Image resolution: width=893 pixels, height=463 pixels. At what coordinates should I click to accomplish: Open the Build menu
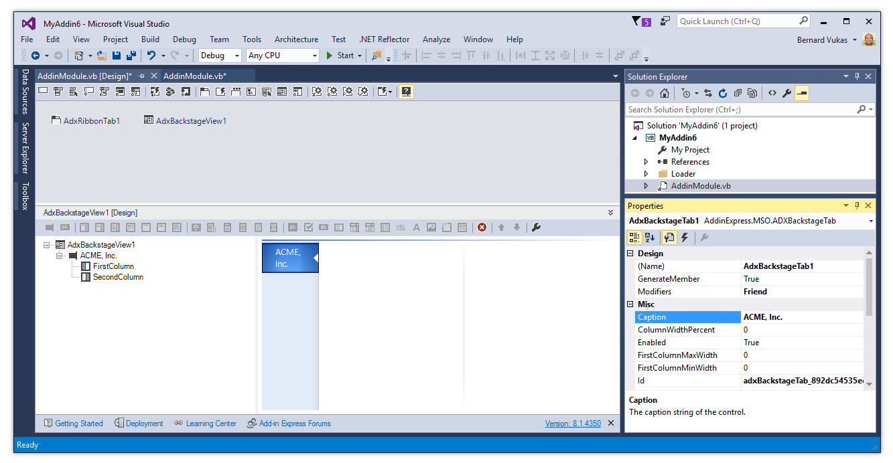(x=151, y=39)
